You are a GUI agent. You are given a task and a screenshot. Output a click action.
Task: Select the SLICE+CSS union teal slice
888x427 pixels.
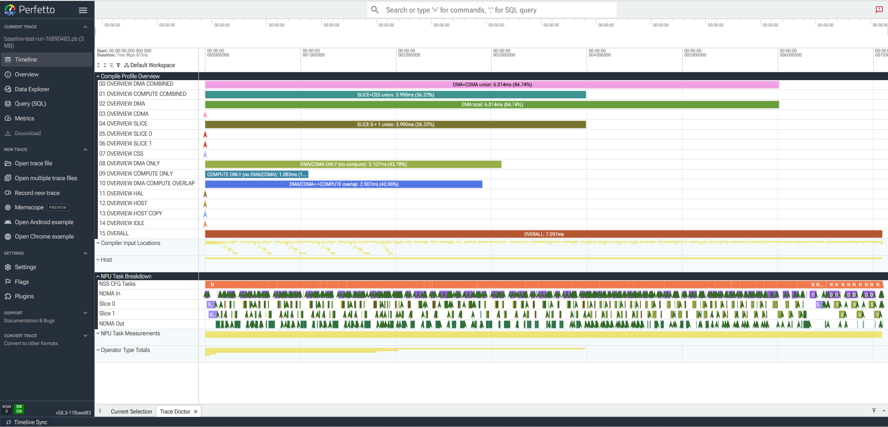(x=396, y=95)
